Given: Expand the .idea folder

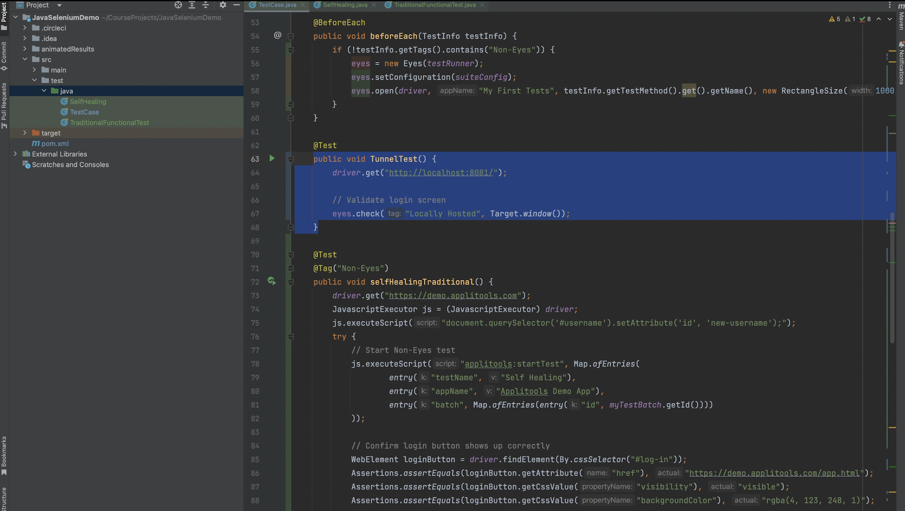Looking at the screenshot, I should [25, 38].
